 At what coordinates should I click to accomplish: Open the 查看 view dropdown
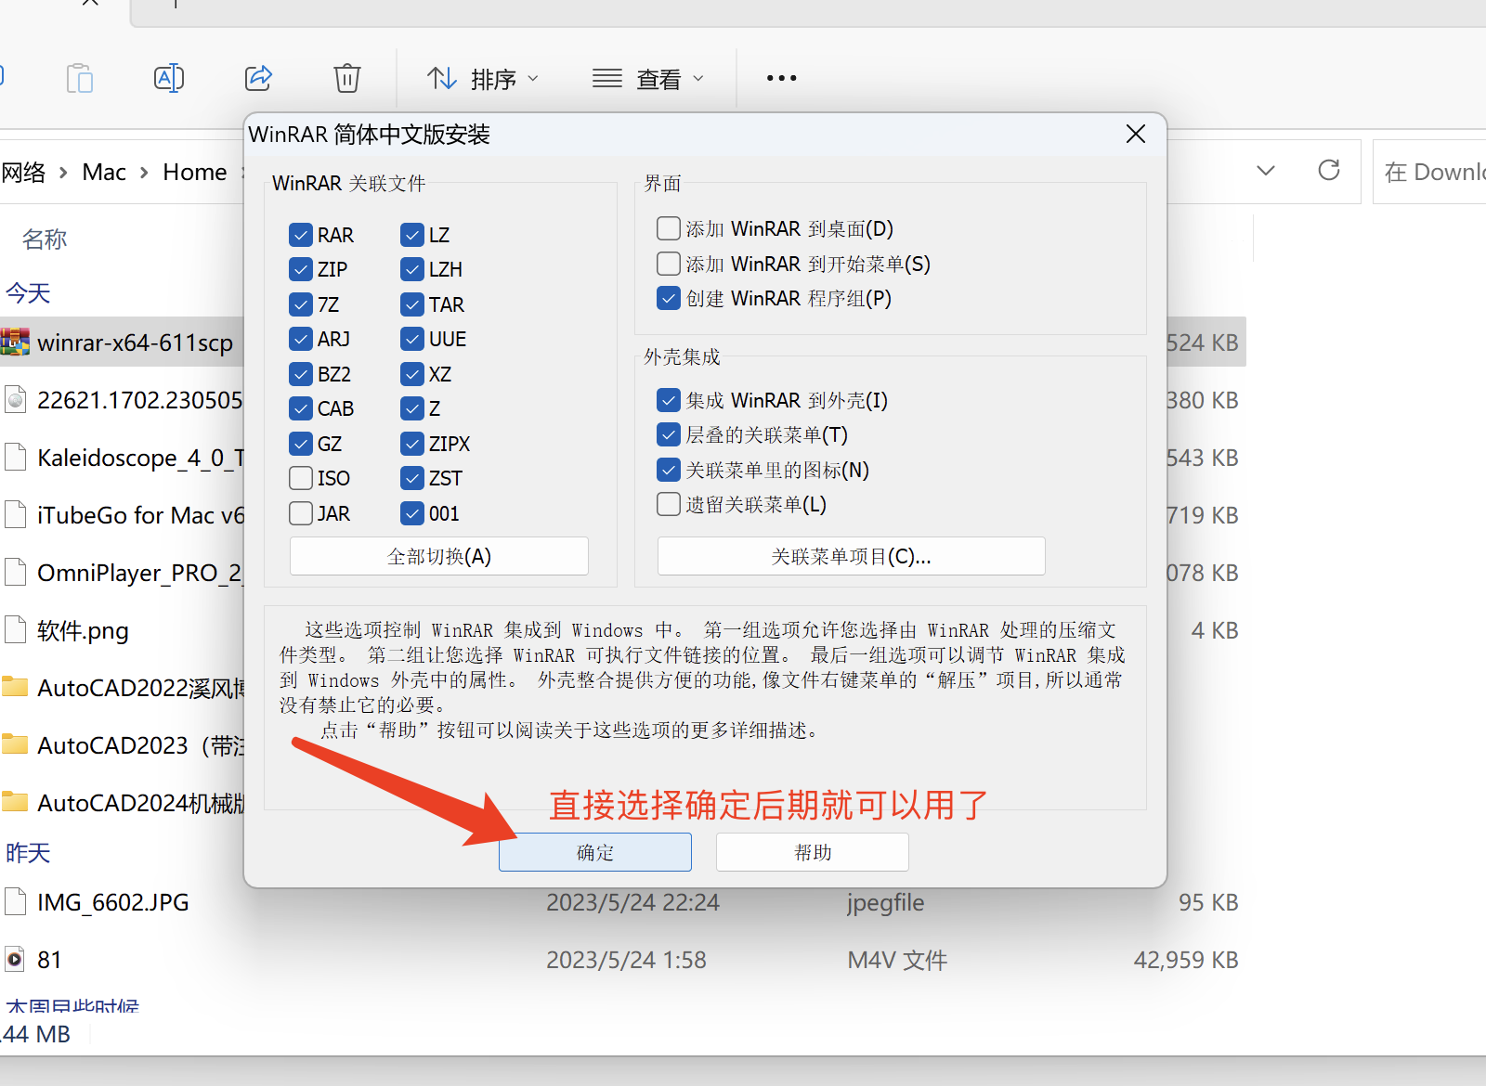648,79
